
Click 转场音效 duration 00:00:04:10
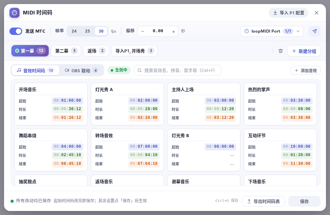click(x=144, y=155)
